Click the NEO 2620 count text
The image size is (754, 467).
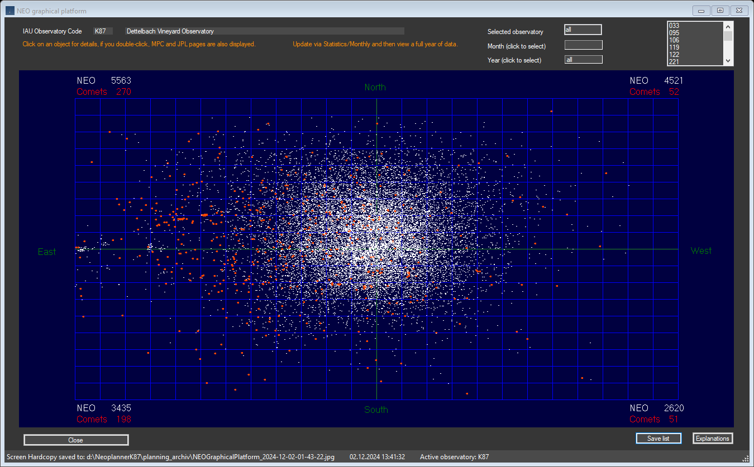[x=657, y=408]
